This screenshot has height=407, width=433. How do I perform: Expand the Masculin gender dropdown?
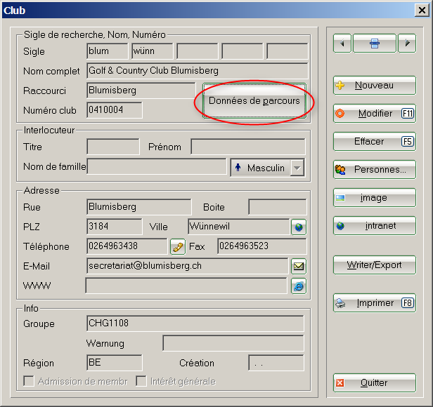coord(297,168)
